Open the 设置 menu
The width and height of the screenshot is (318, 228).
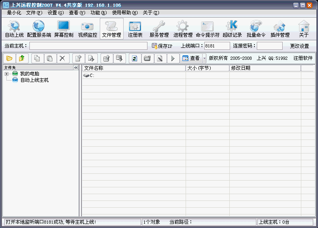click(x=55, y=13)
